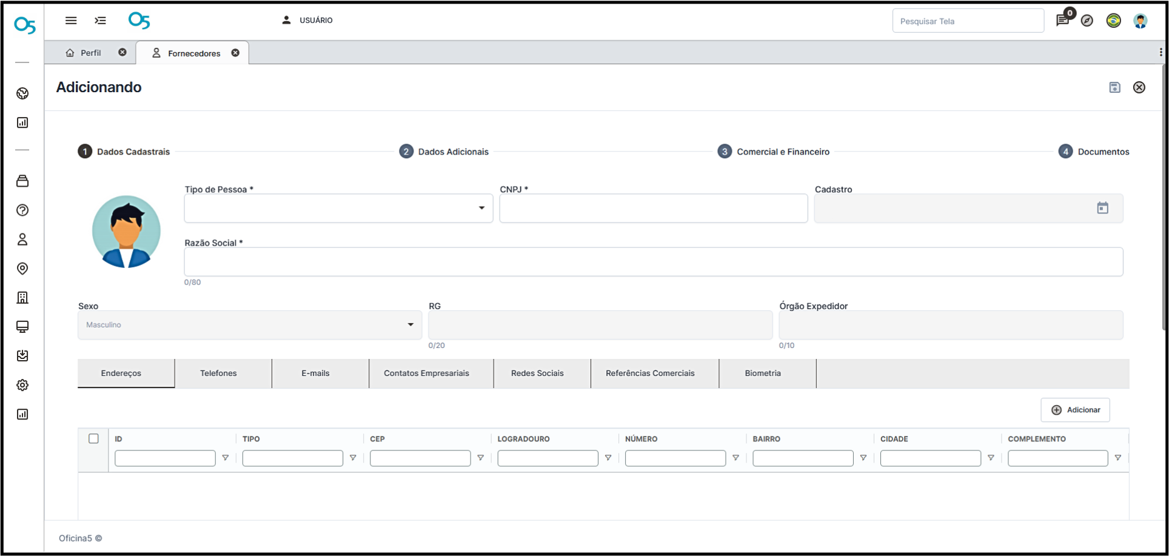Image resolution: width=1169 pixels, height=556 pixels.
Task: Open the Sexo dropdown
Action: (410, 325)
